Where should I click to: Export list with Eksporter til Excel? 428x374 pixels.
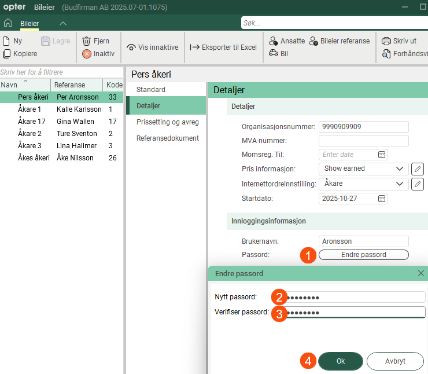(223, 47)
